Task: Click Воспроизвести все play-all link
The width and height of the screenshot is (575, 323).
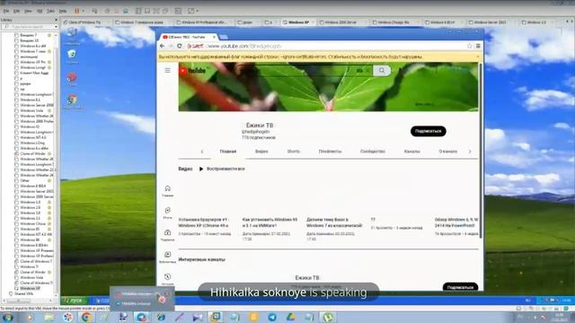Action: tap(222, 169)
